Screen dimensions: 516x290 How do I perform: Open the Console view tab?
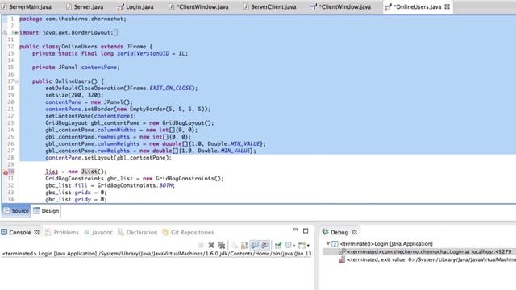pyautogui.click(x=19, y=232)
